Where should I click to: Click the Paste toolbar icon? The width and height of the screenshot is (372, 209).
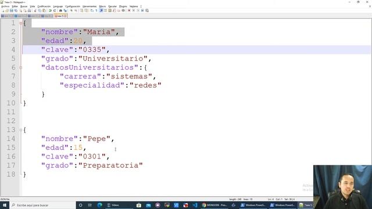tap(44, 10)
